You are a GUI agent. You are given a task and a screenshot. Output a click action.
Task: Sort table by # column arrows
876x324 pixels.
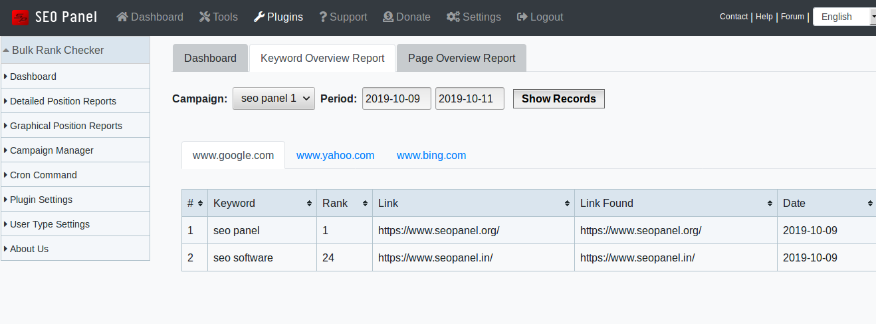(201, 204)
